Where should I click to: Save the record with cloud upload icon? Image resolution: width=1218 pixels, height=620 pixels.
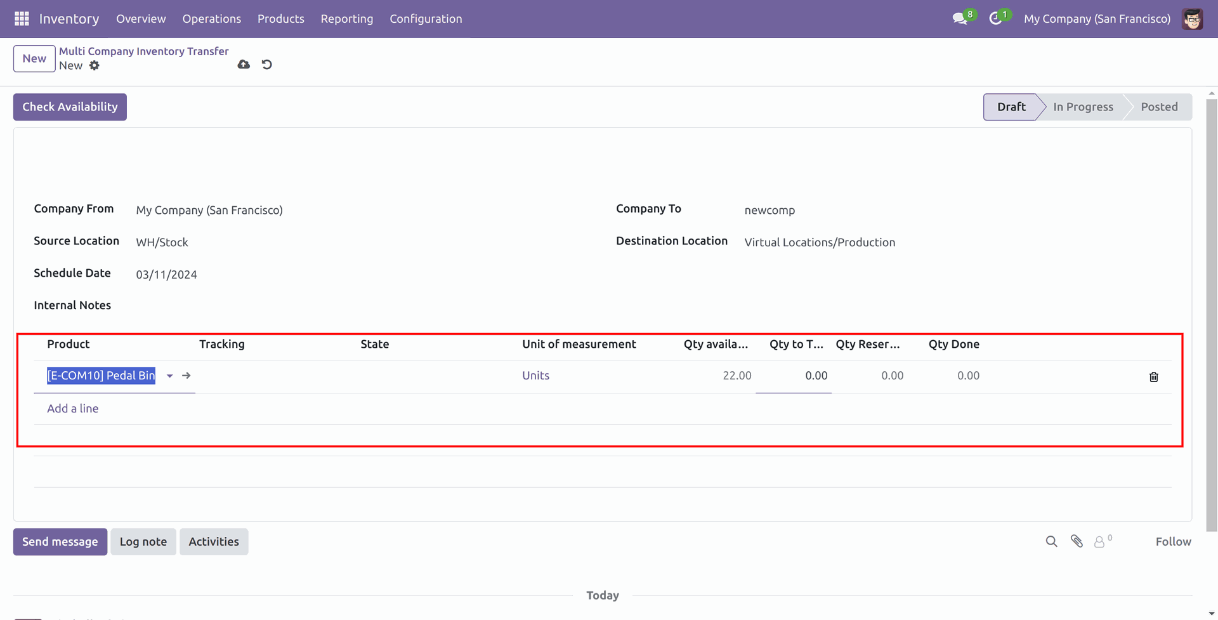[244, 65]
